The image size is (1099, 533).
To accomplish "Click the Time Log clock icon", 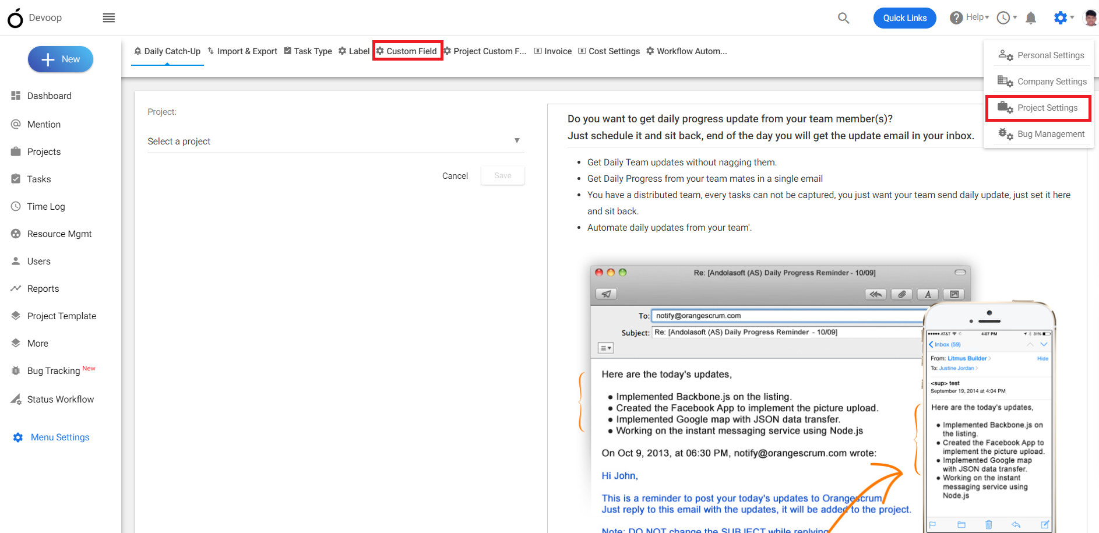I will point(16,206).
